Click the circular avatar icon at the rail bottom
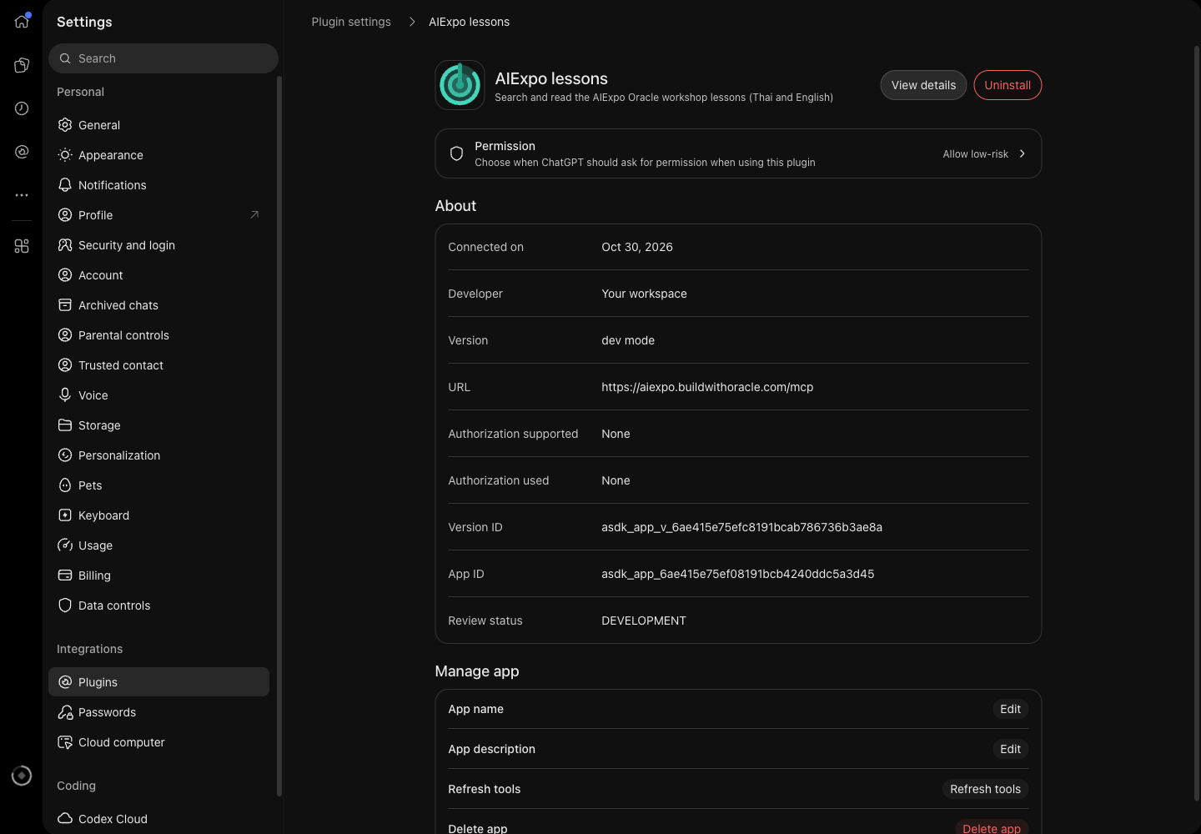The width and height of the screenshot is (1201, 834). point(22,776)
